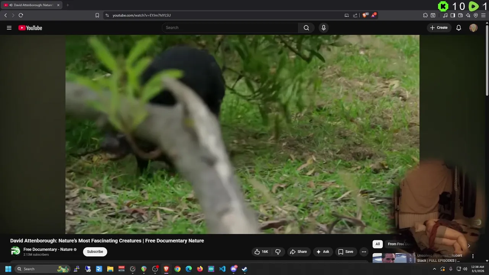Open Google Chrome from the taskbar
The height and width of the screenshot is (275, 489).
coord(177,269)
